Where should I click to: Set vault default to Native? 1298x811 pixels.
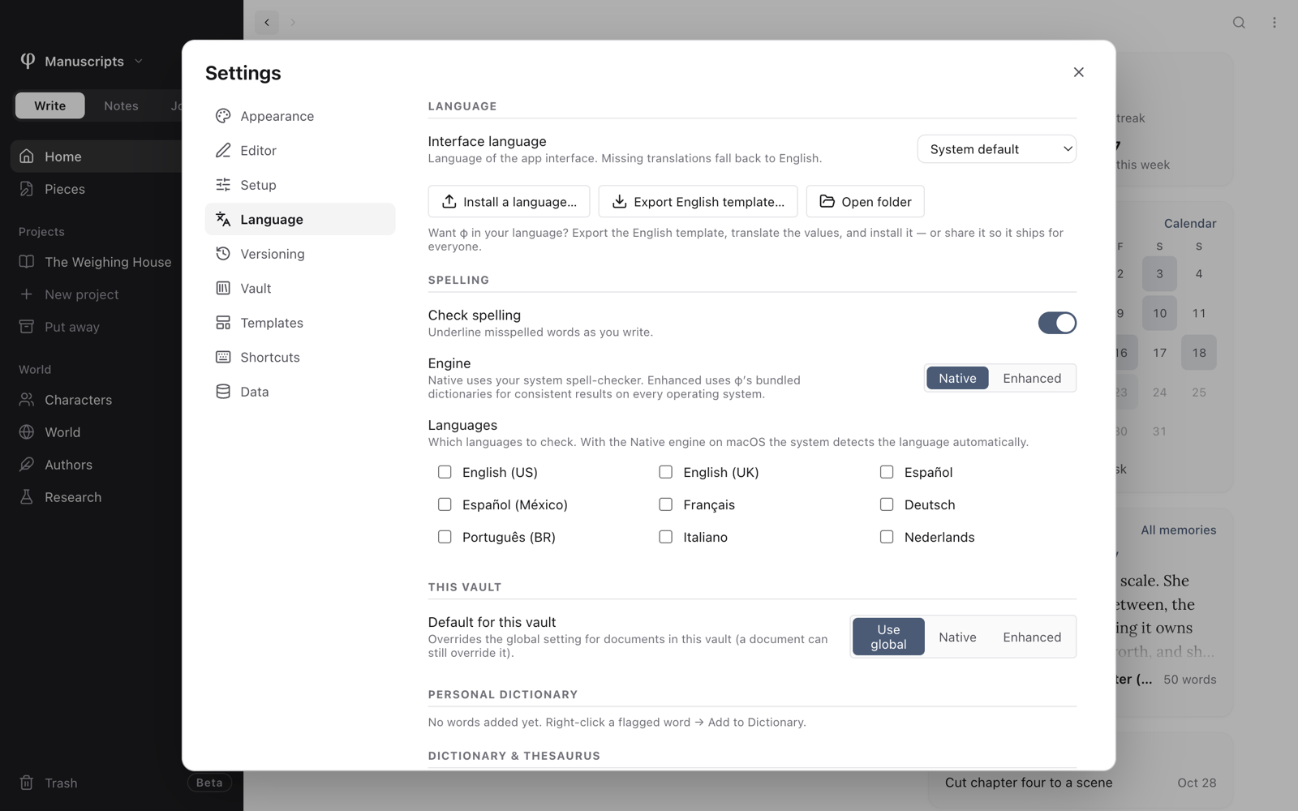(x=957, y=637)
